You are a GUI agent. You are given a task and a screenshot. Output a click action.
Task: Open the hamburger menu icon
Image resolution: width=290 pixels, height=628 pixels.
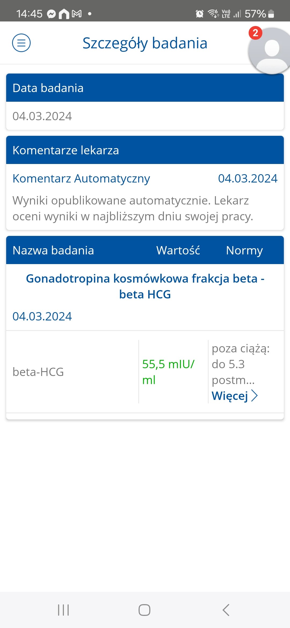click(21, 43)
